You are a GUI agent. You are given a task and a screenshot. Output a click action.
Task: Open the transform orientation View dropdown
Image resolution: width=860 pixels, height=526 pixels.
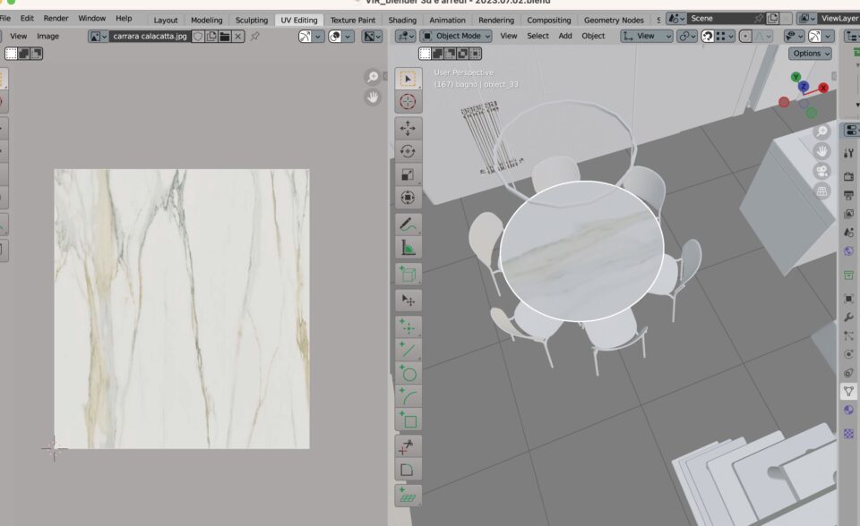pyautogui.click(x=646, y=36)
